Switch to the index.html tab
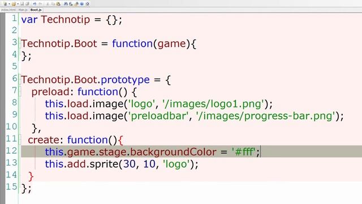The width and height of the screenshot is (362, 204). point(8,10)
